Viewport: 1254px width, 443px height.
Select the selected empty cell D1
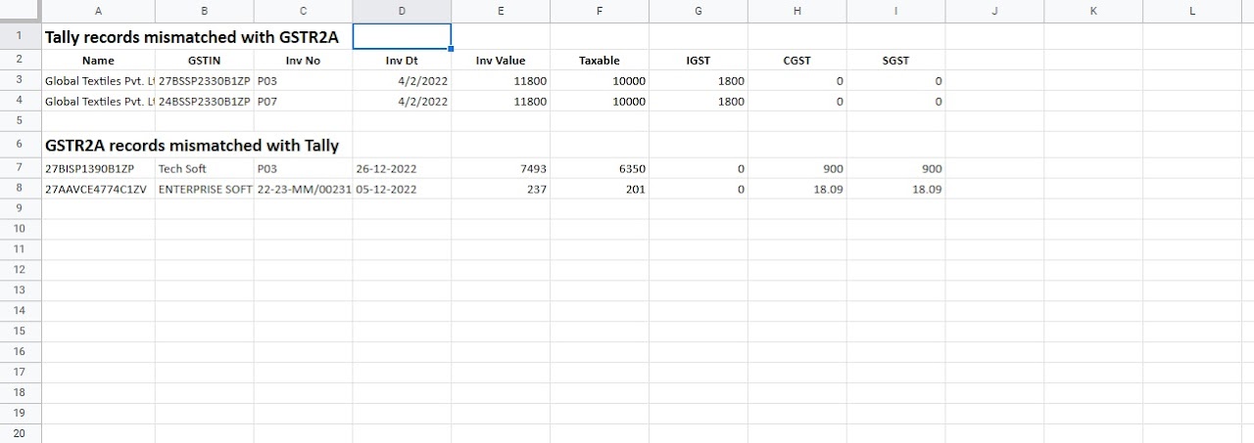[402, 36]
